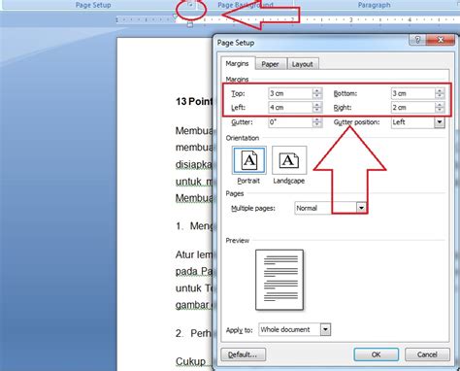Decrease the Bottom margin with the down spinner
This screenshot has width=460, height=371.
[x=440, y=96]
